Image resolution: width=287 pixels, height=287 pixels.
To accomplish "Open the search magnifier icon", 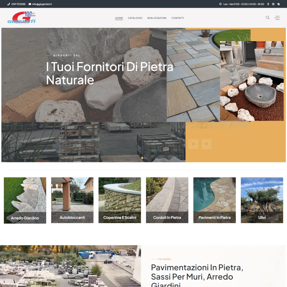I will [268, 18].
